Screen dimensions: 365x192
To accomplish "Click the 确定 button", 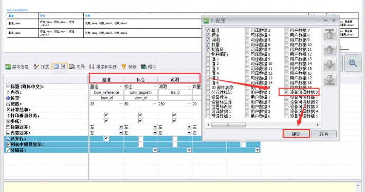I will click(296, 134).
